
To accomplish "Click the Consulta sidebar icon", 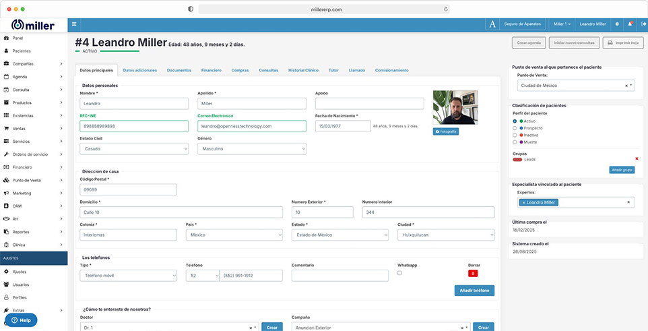I will click(6, 90).
